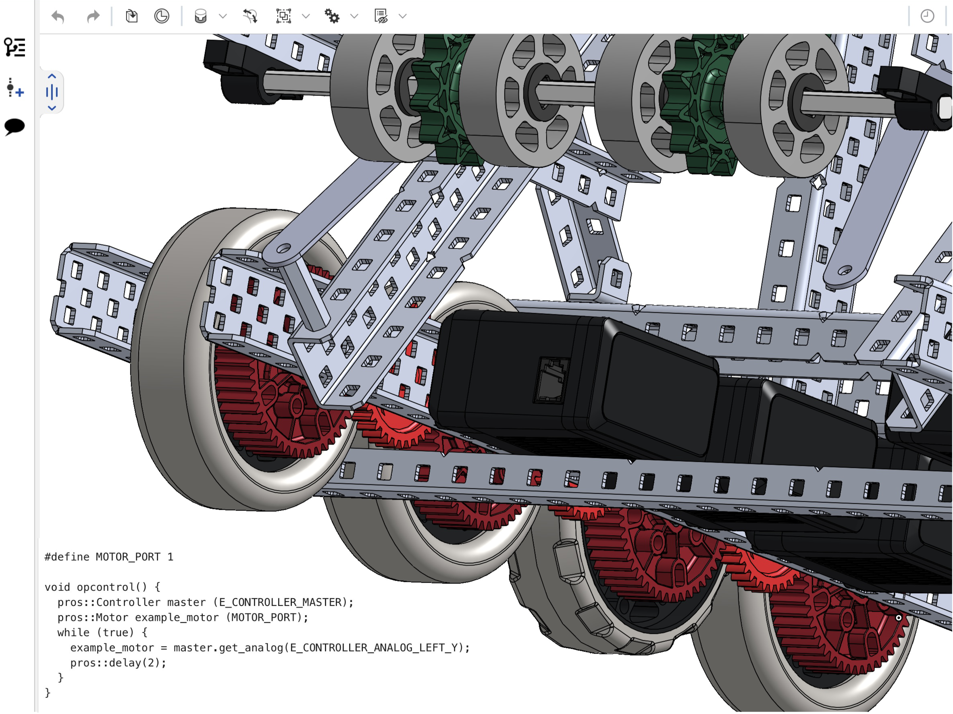Open the gears tool dropdown menu
The image size is (953, 714).
(x=354, y=17)
